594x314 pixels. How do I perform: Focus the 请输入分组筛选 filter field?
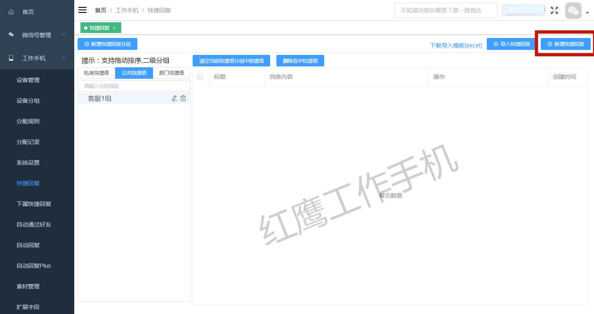(x=134, y=86)
